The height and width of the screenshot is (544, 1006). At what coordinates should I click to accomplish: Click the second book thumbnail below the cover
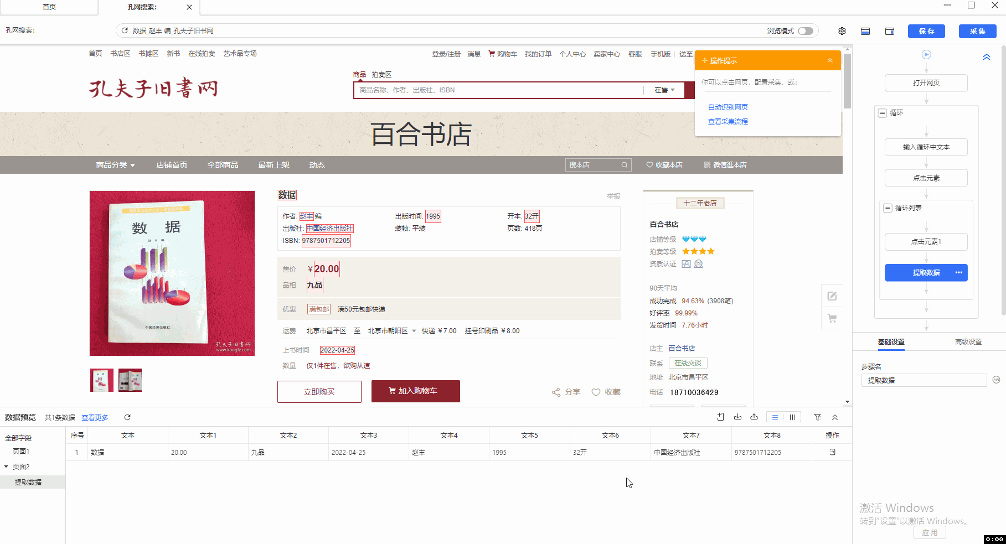(x=130, y=380)
